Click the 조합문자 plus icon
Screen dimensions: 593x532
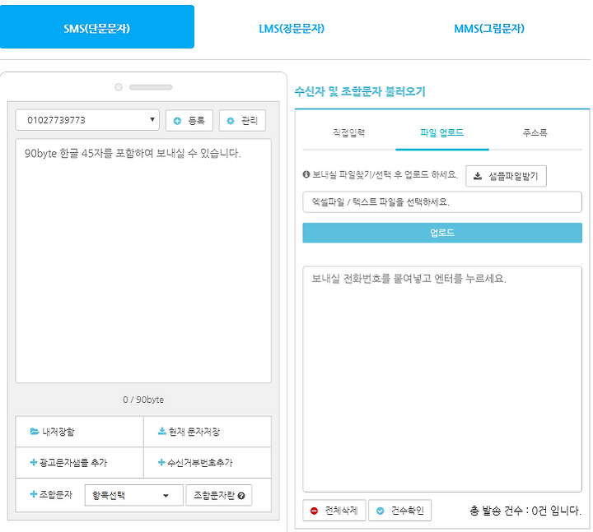pos(33,494)
